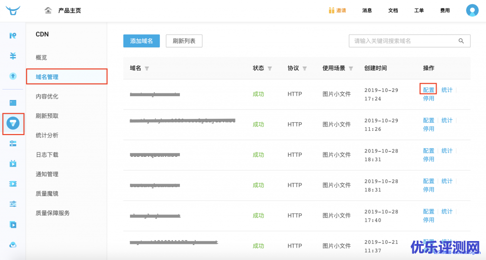Open 概览 in the CDN menu
The width and height of the screenshot is (486, 260).
(41, 57)
